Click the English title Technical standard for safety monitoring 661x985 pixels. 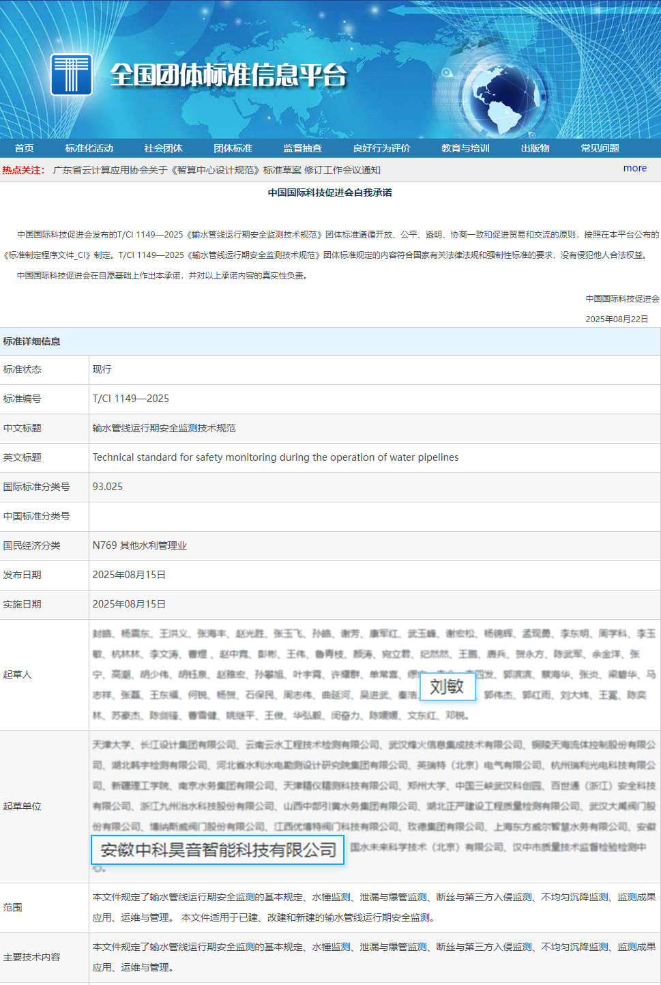276,457
